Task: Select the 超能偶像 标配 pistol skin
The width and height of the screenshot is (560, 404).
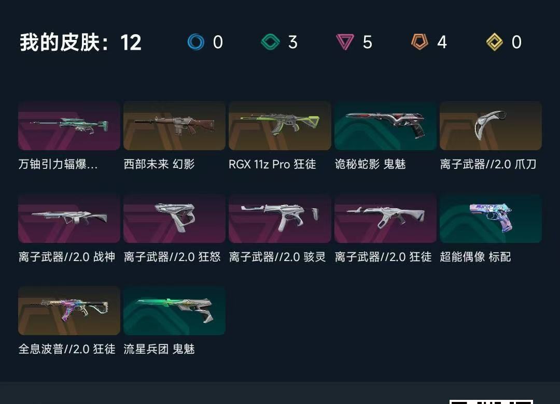Action: click(491, 219)
